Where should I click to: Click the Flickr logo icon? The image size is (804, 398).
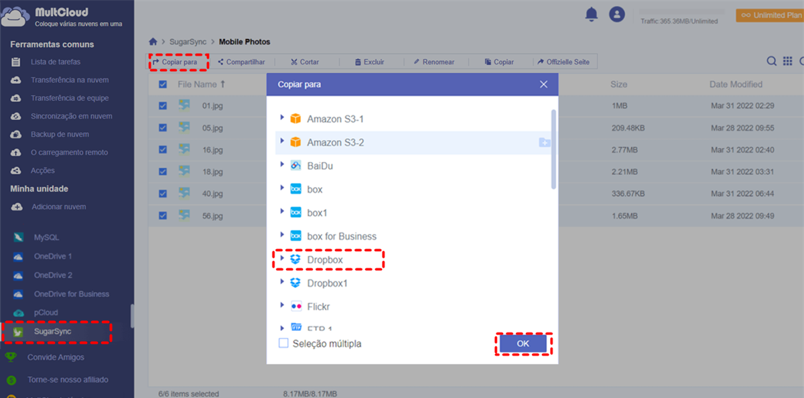coord(295,306)
